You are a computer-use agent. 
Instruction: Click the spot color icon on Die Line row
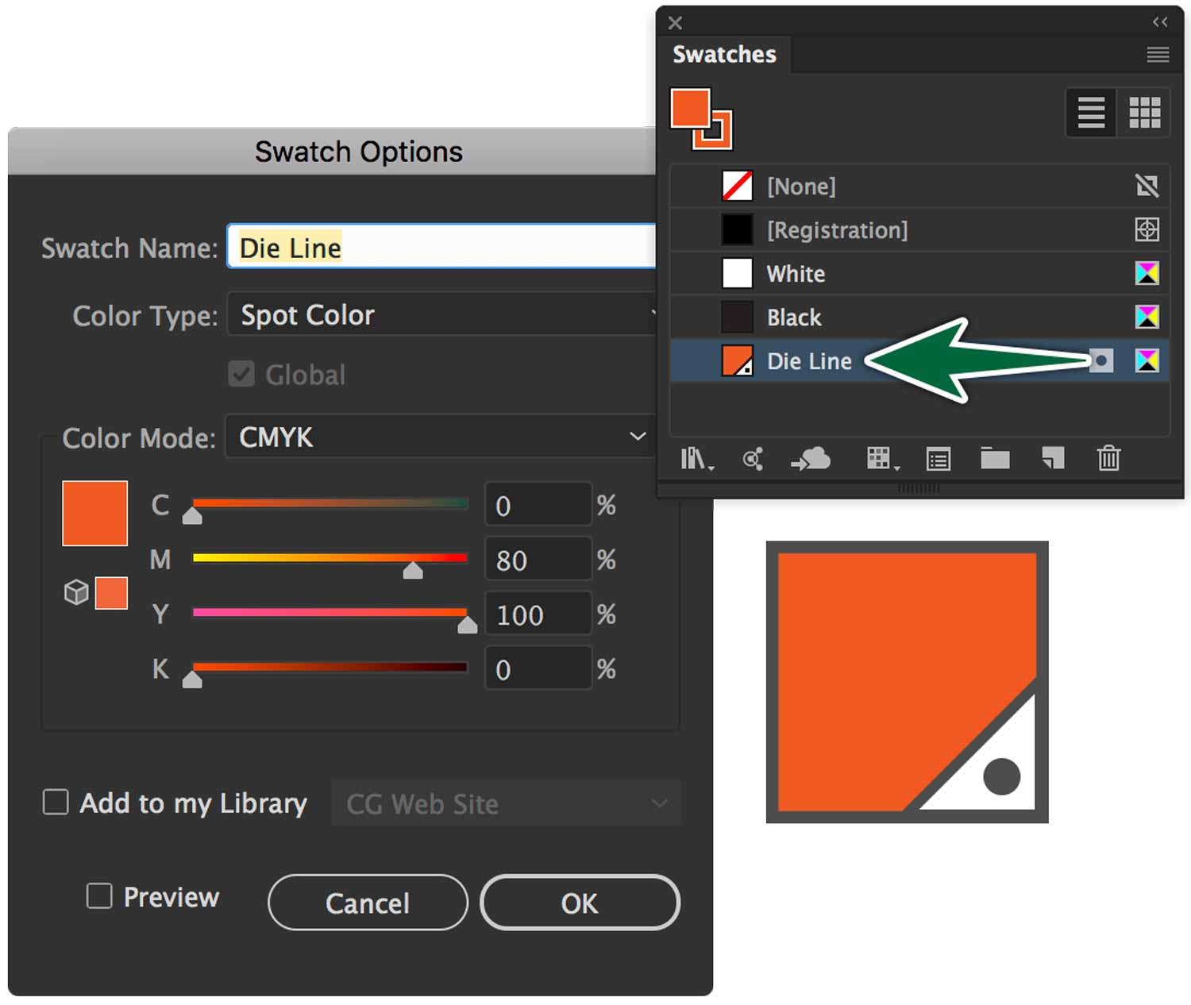click(1101, 361)
